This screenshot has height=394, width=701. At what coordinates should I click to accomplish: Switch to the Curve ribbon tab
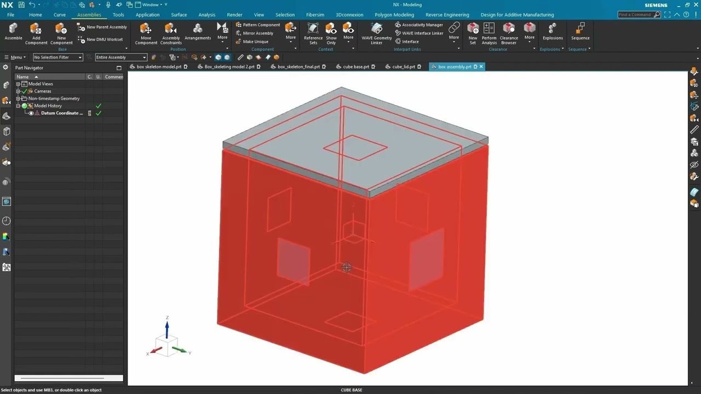pyautogui.click(x=60, y=15)
